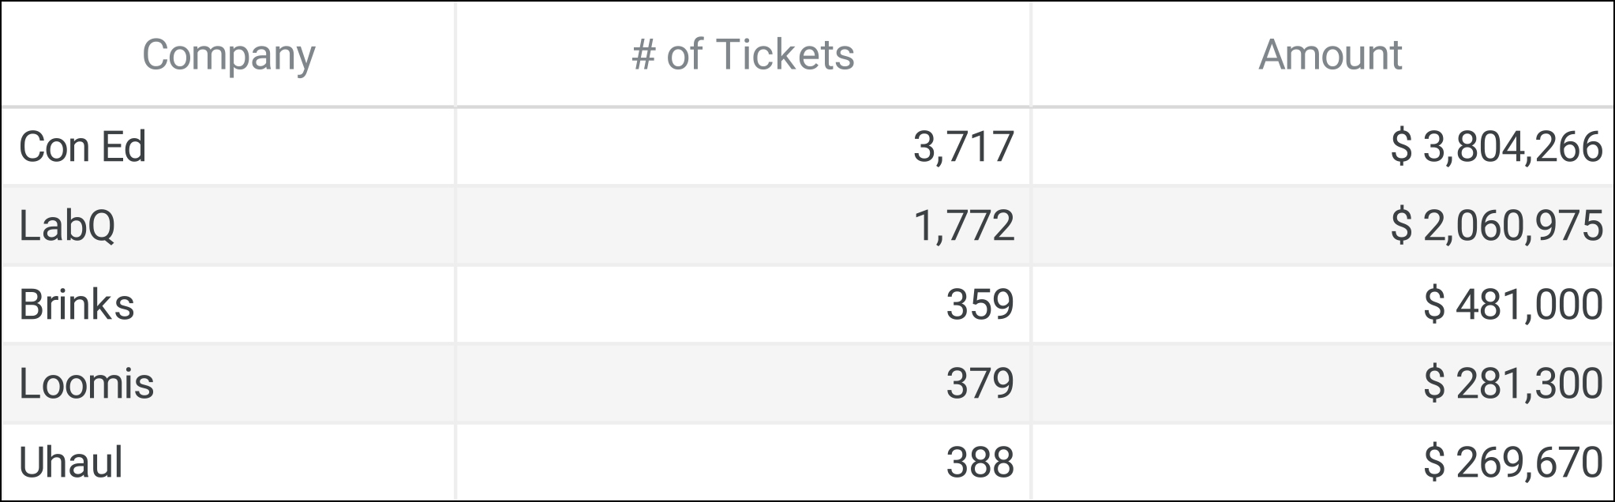The height and width of the screenshot is (502, 1615).
Task: Click the $ 2,060,975 amount cell
Action: click(1496, 226)
